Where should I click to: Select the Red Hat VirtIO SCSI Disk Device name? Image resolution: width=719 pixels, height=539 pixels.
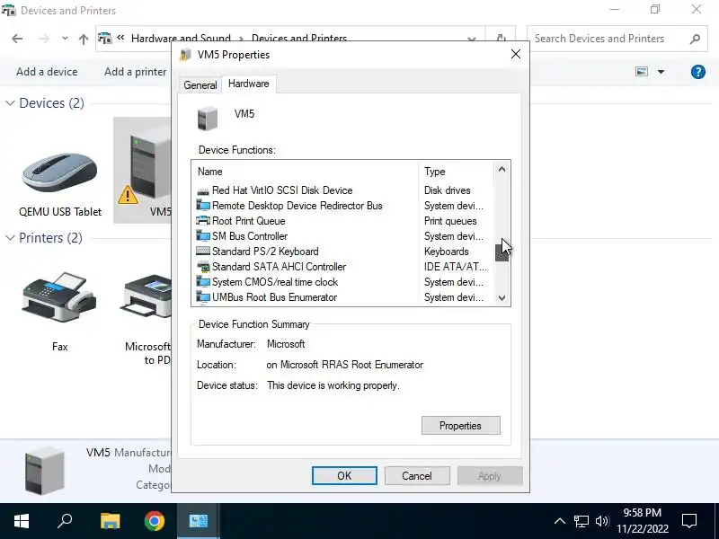(x=282, y=190)
